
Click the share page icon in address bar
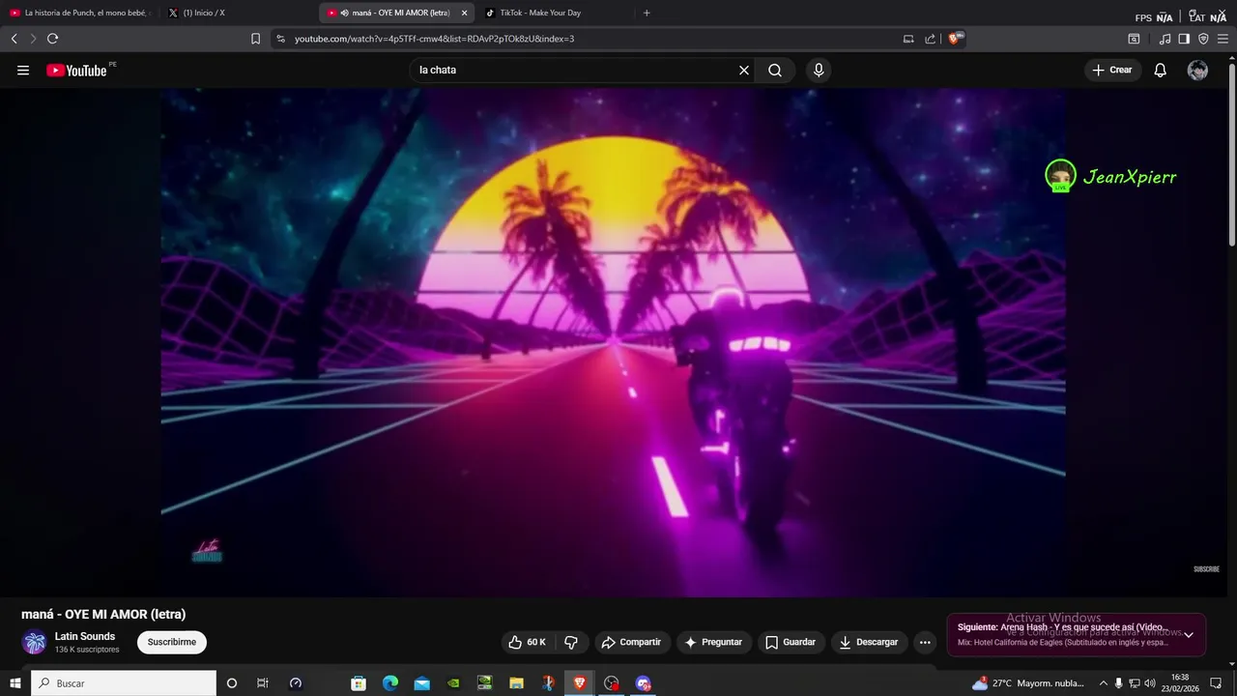point(930,39)
